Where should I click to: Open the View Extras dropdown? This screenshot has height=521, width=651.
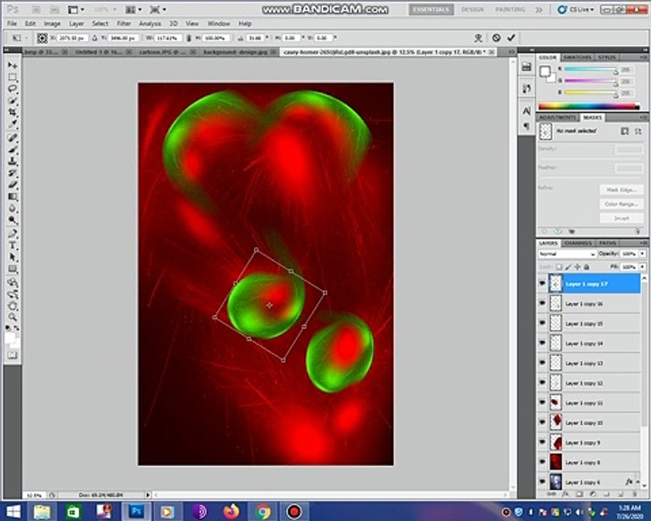tap(76, 9)
